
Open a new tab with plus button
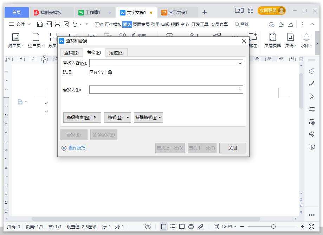pos(204,13)
